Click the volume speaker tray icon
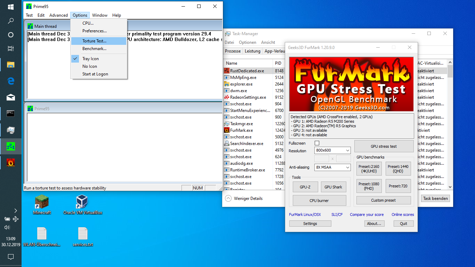The width and height of the screenshot is (475, 267). click(x=7, y=227)
